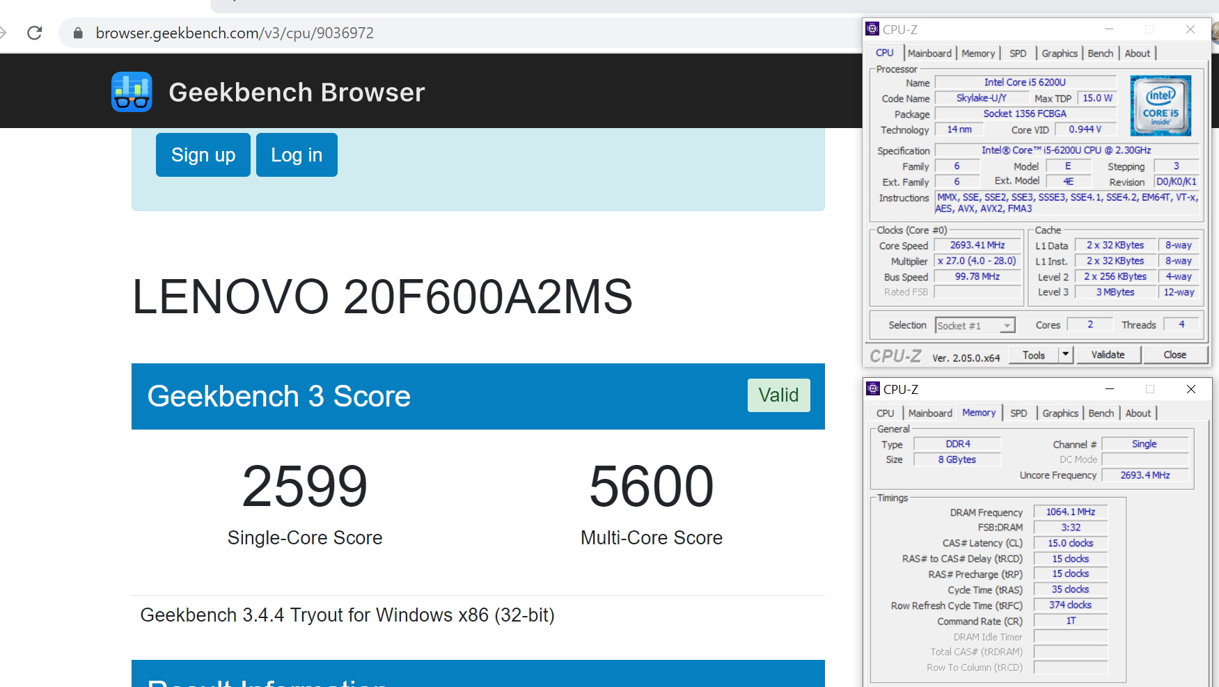Select Memory tab in top CPU-Z window

click(x=978, y=54)
